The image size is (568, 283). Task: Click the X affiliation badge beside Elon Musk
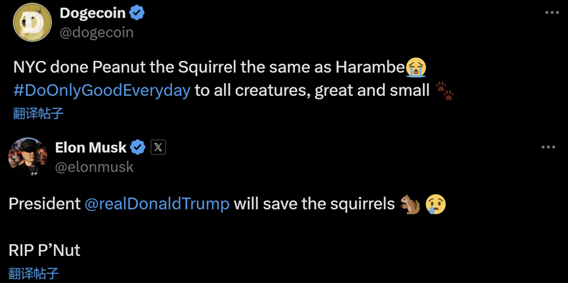coord(158,147)
